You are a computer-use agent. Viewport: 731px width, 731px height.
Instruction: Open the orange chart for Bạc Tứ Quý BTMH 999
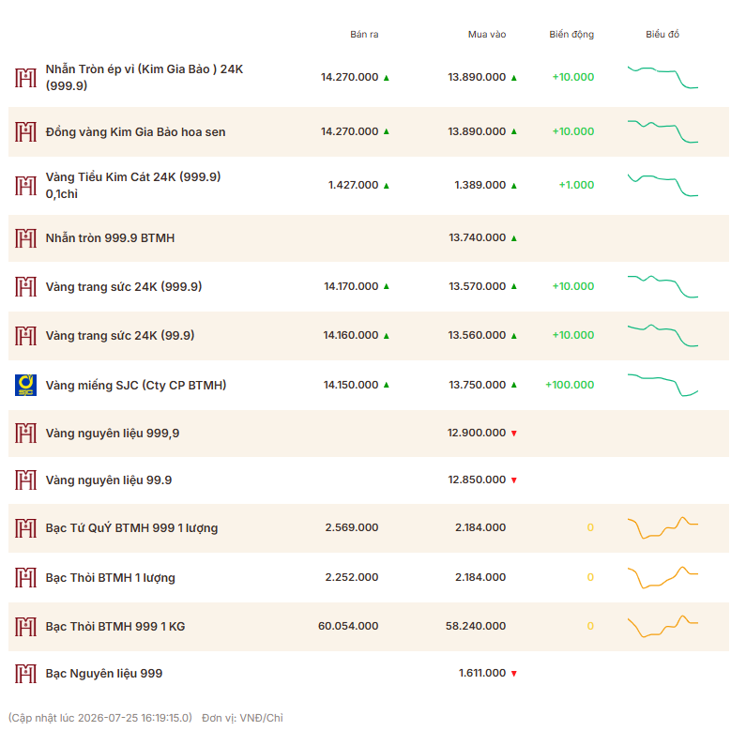pyautogui.click(x=662, y=527)
